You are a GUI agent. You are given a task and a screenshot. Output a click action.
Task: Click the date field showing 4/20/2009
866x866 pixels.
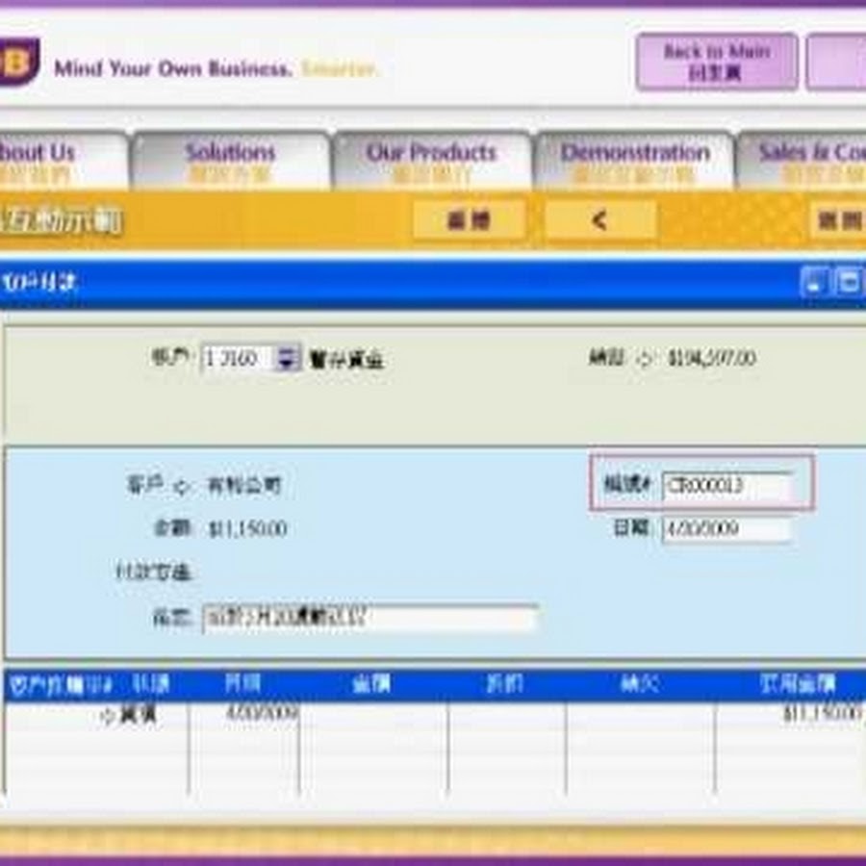click(x=726, y=529)
